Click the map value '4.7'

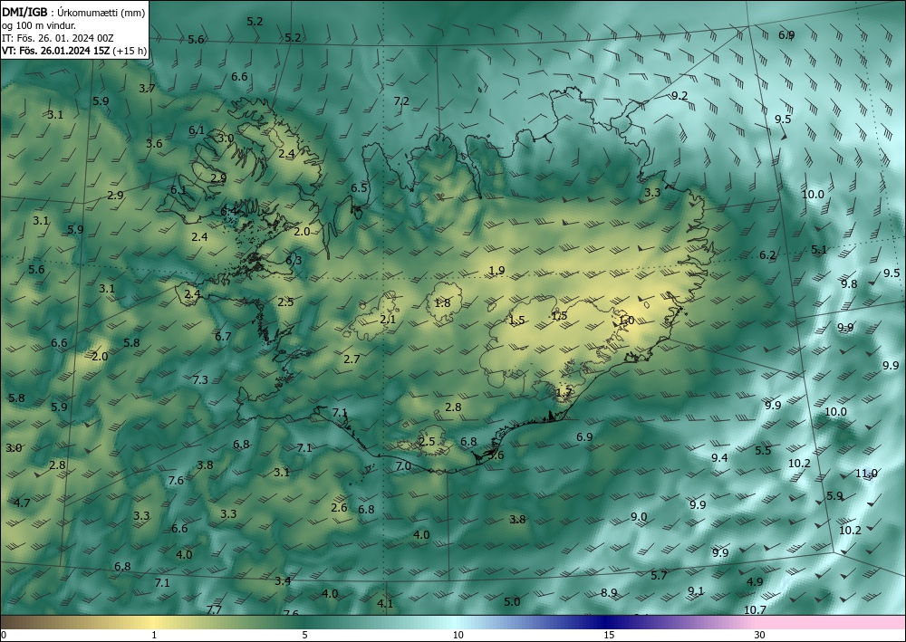22,503
